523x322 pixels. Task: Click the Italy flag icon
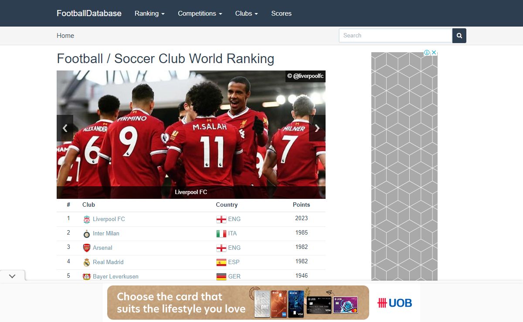point(221,234)
